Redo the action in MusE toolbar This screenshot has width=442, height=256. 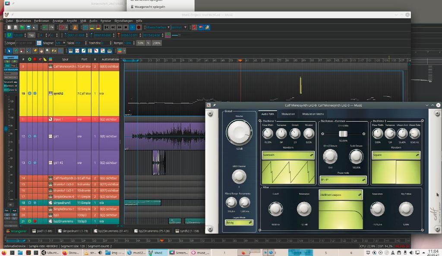coord(51,27)
